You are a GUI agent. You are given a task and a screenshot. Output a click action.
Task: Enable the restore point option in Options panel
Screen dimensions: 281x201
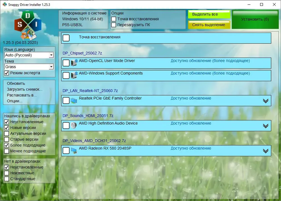(114, 19)
